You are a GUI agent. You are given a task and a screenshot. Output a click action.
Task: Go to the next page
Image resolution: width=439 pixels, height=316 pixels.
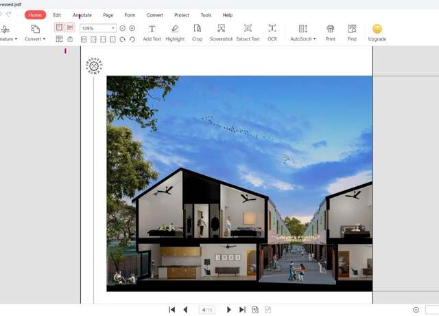(x=228, y=310)
